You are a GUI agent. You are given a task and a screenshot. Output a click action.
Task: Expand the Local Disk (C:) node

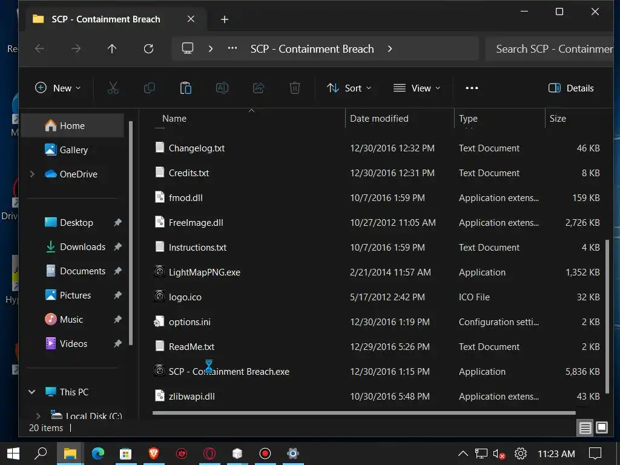38,415
